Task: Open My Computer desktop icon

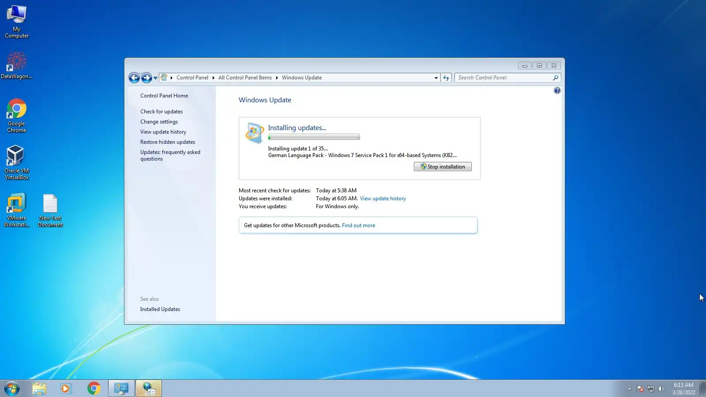Action: pos(17,22)
